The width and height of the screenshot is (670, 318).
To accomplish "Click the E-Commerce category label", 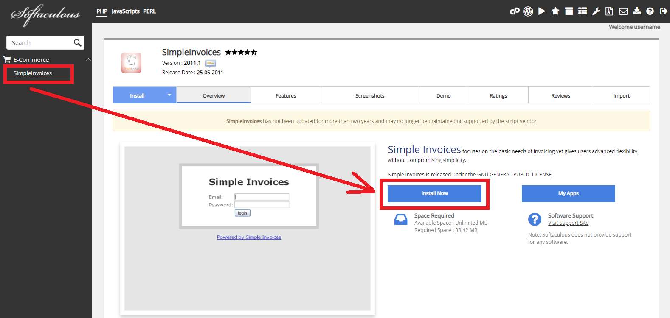I will click(31, 60).
